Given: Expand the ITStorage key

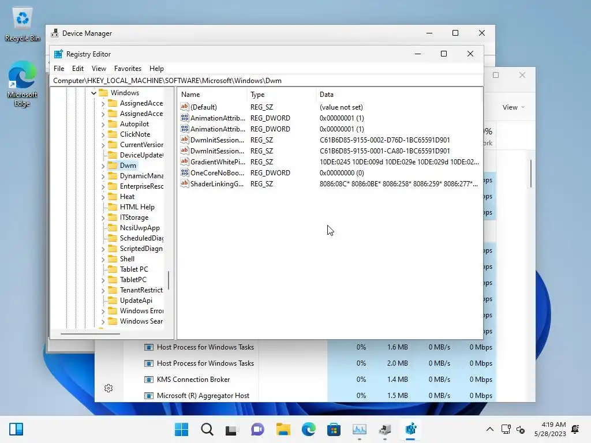Looking at the screenshot, I should (x=103, y=217).
